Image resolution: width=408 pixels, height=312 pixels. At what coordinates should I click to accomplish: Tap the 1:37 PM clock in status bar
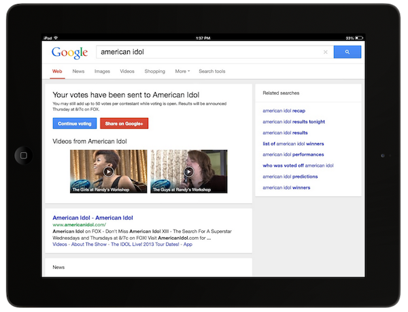tap(203, 38)
